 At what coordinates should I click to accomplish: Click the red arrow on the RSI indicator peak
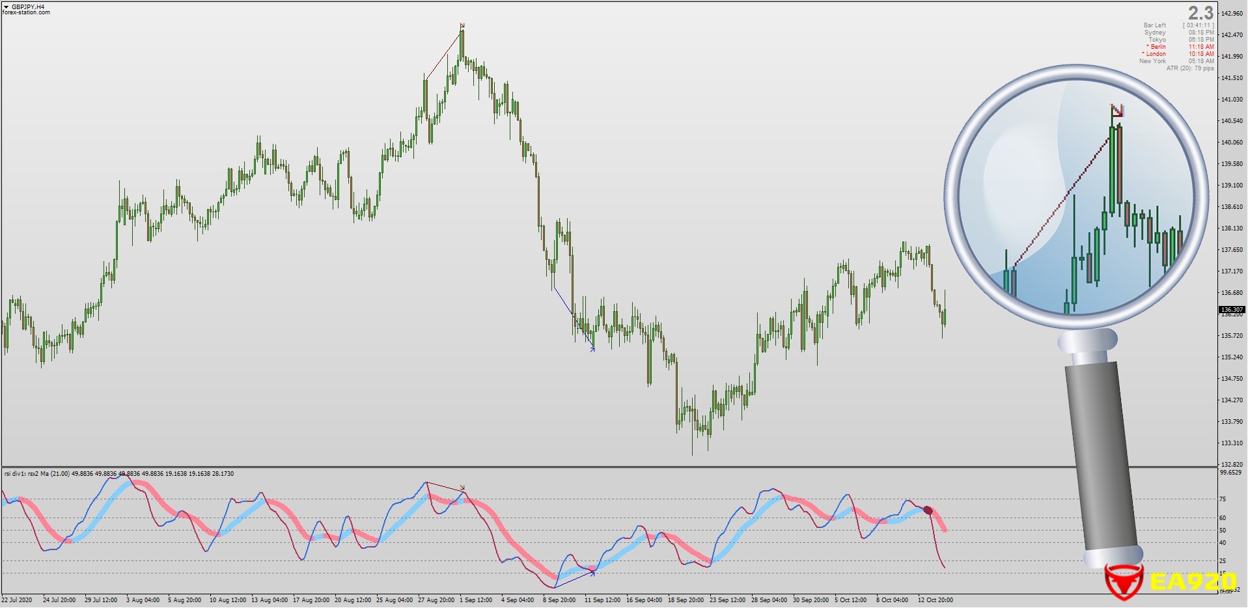462,488
